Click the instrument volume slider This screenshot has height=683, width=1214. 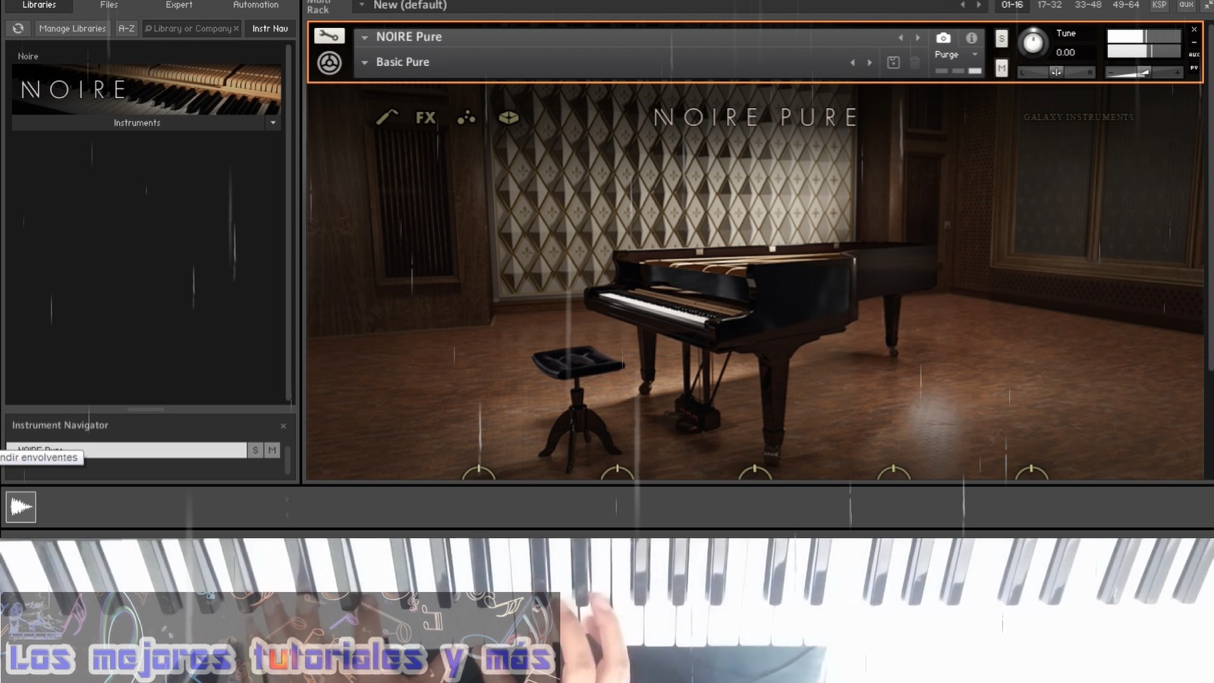pos(1143,72)
